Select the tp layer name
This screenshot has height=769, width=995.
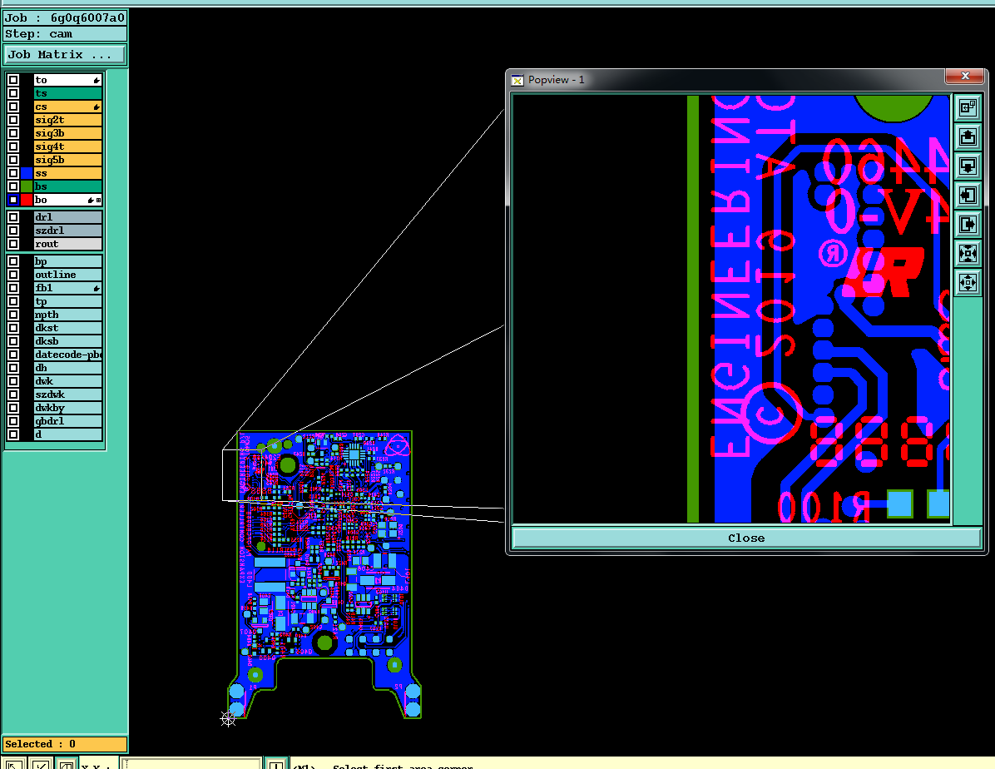68,301
